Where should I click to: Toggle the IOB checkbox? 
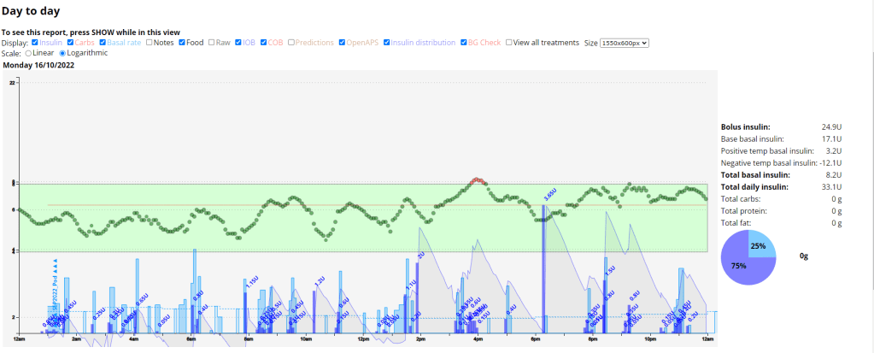[x=240, y=43]
